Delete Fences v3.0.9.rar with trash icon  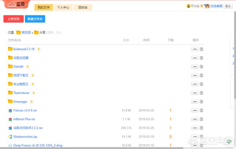pos(201,110)
